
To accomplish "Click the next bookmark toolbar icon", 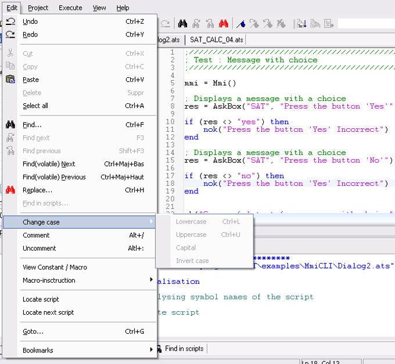I will [x=254, y=24].
